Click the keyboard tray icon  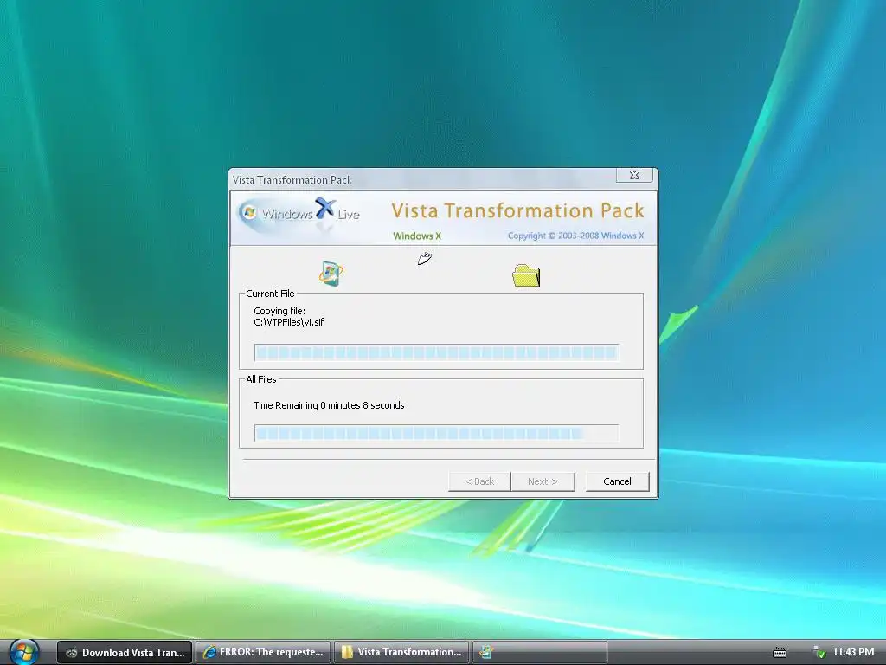780,653
